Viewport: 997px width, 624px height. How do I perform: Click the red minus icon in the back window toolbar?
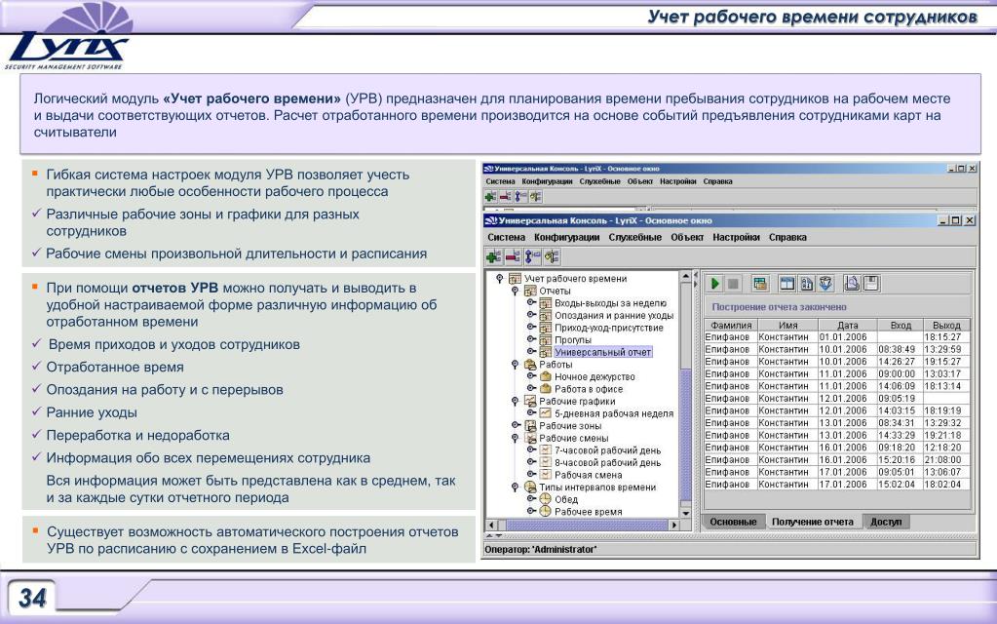(506, 197)
